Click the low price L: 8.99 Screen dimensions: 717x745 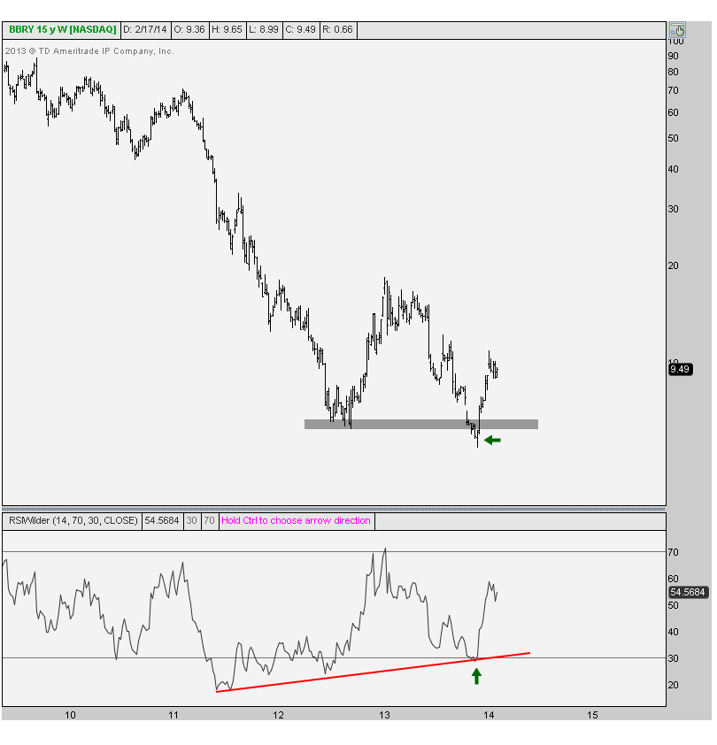click(x=264, y=29)
